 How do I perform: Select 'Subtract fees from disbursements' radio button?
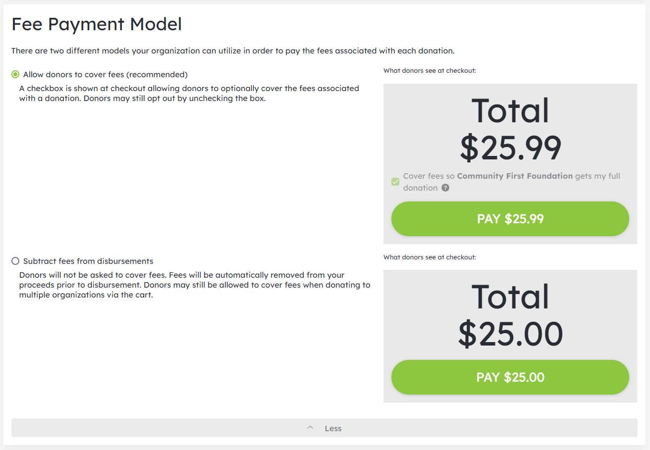tap(15, 261)
